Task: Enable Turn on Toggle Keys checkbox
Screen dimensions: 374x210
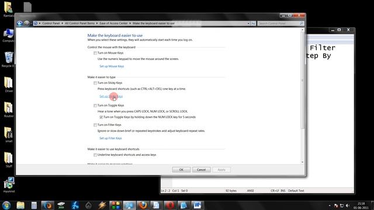Action: coord(95,106)
